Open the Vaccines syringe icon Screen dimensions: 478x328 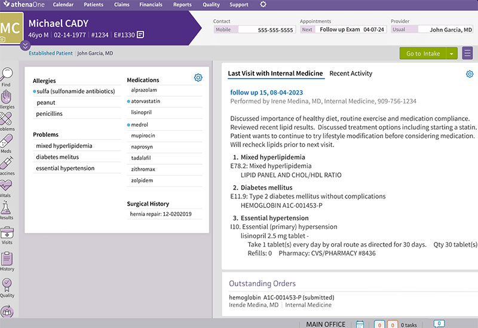pos(6,163)
